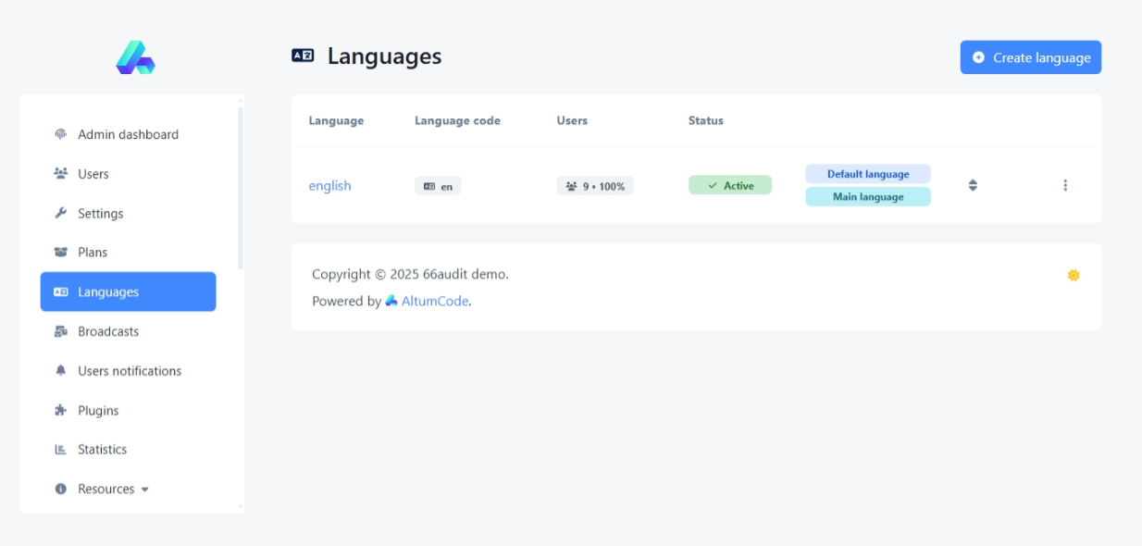Open the english language link
This screenshot has height=546, width=1142.
point(329,186)
